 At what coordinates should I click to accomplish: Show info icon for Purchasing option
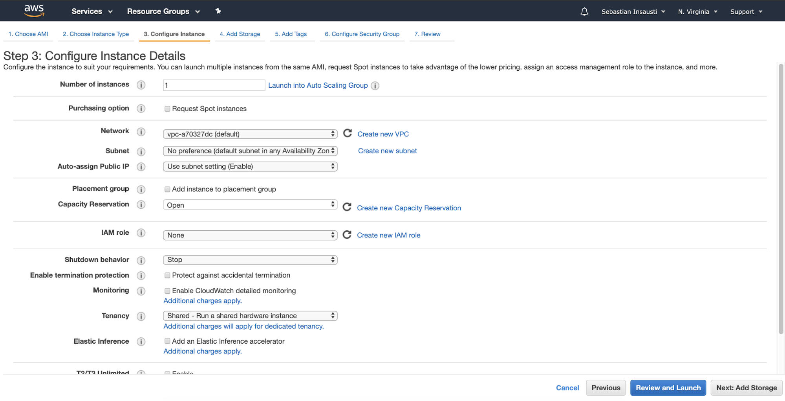(x=141, y=109)
